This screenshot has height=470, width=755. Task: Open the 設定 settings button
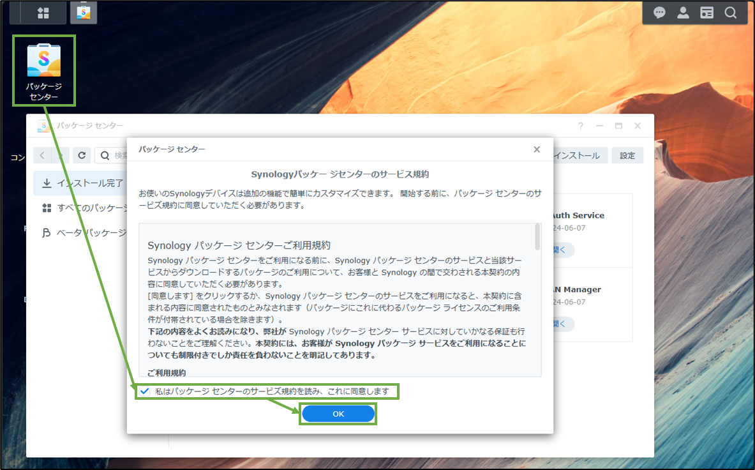pos(627,156)
